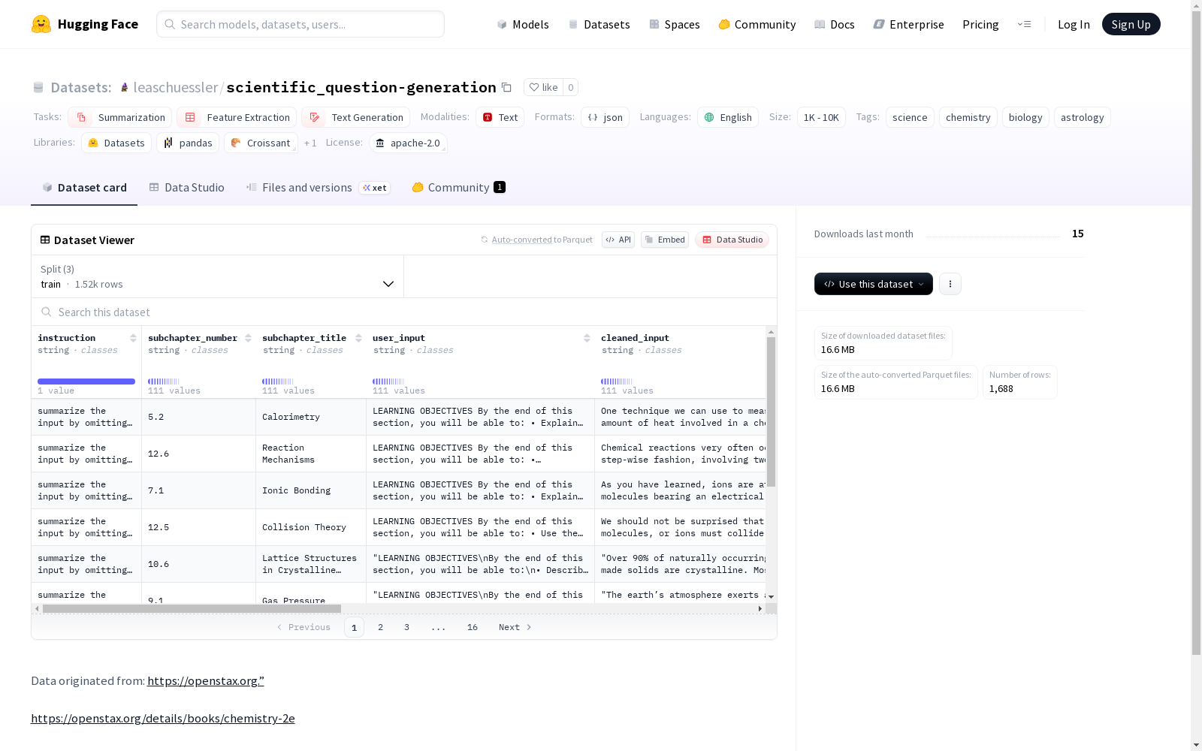Open the openstax.org source link

pyautogui.click(x=206, y=680)
